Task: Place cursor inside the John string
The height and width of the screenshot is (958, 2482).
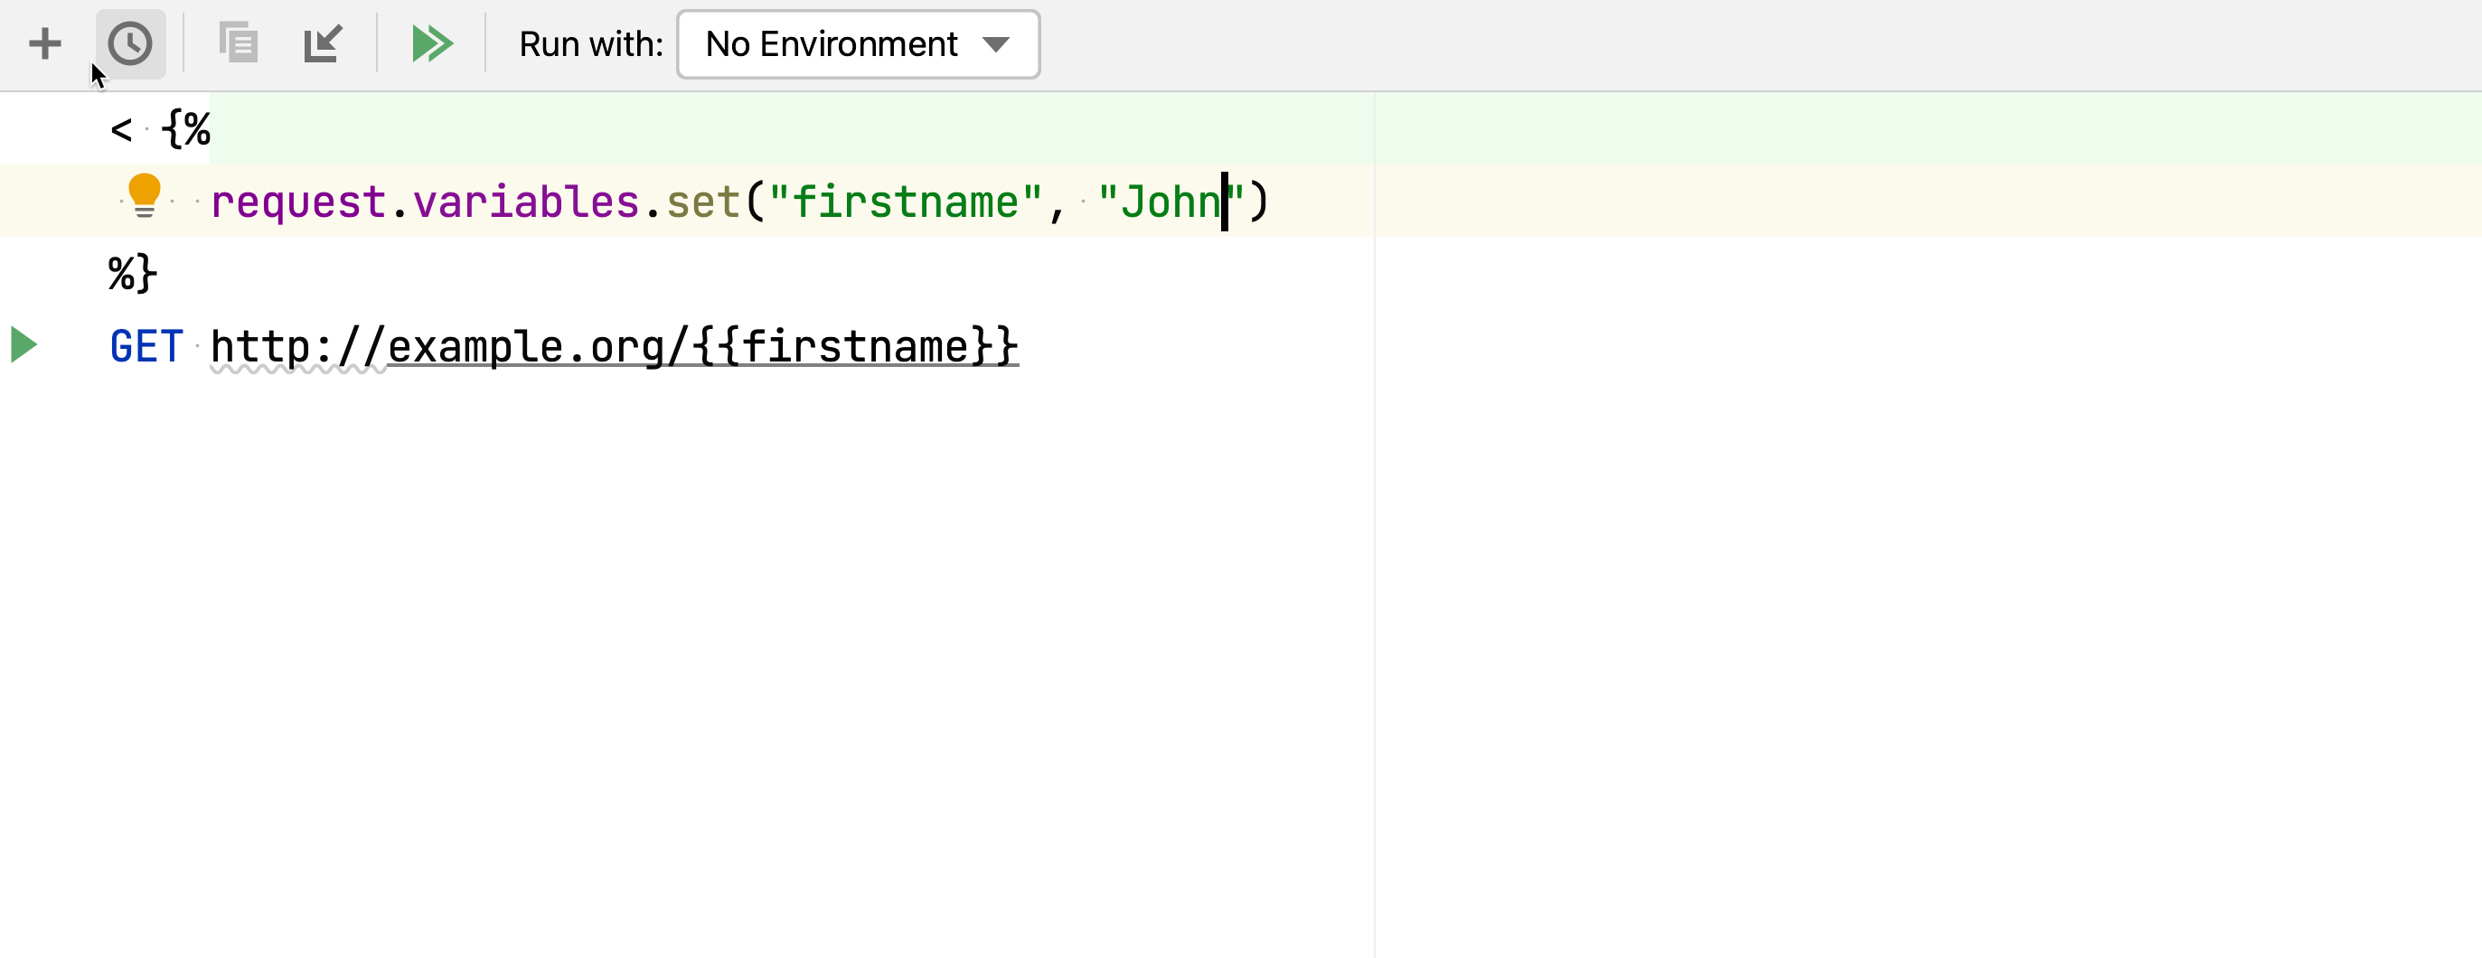Action: (1166, 201)
